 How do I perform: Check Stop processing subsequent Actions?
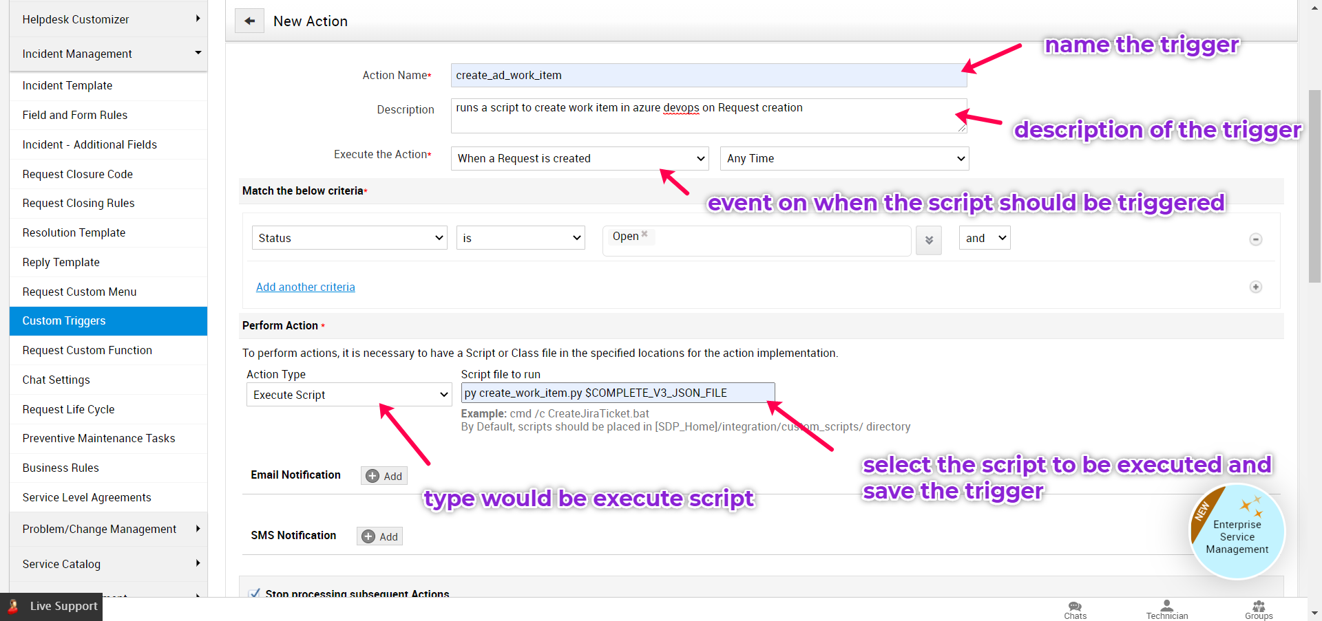pos(255,593)
